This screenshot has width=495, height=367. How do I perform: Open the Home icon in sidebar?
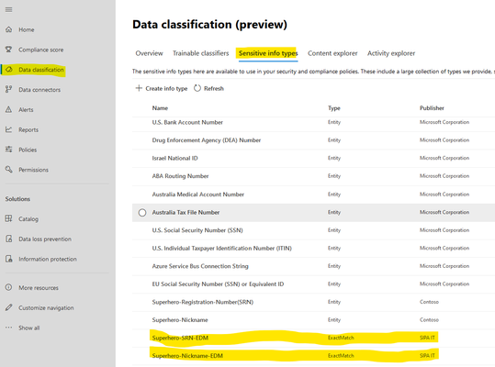pos(9,29)
